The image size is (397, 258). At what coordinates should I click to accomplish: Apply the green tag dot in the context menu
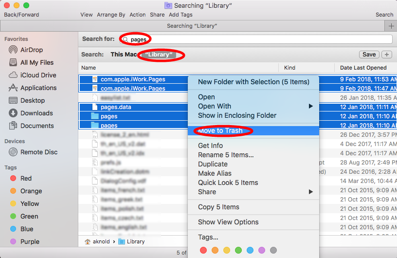238,250
